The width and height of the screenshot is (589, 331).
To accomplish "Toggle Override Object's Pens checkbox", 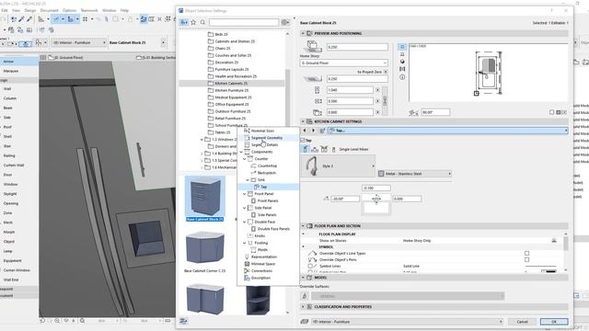I will point(526,259).
